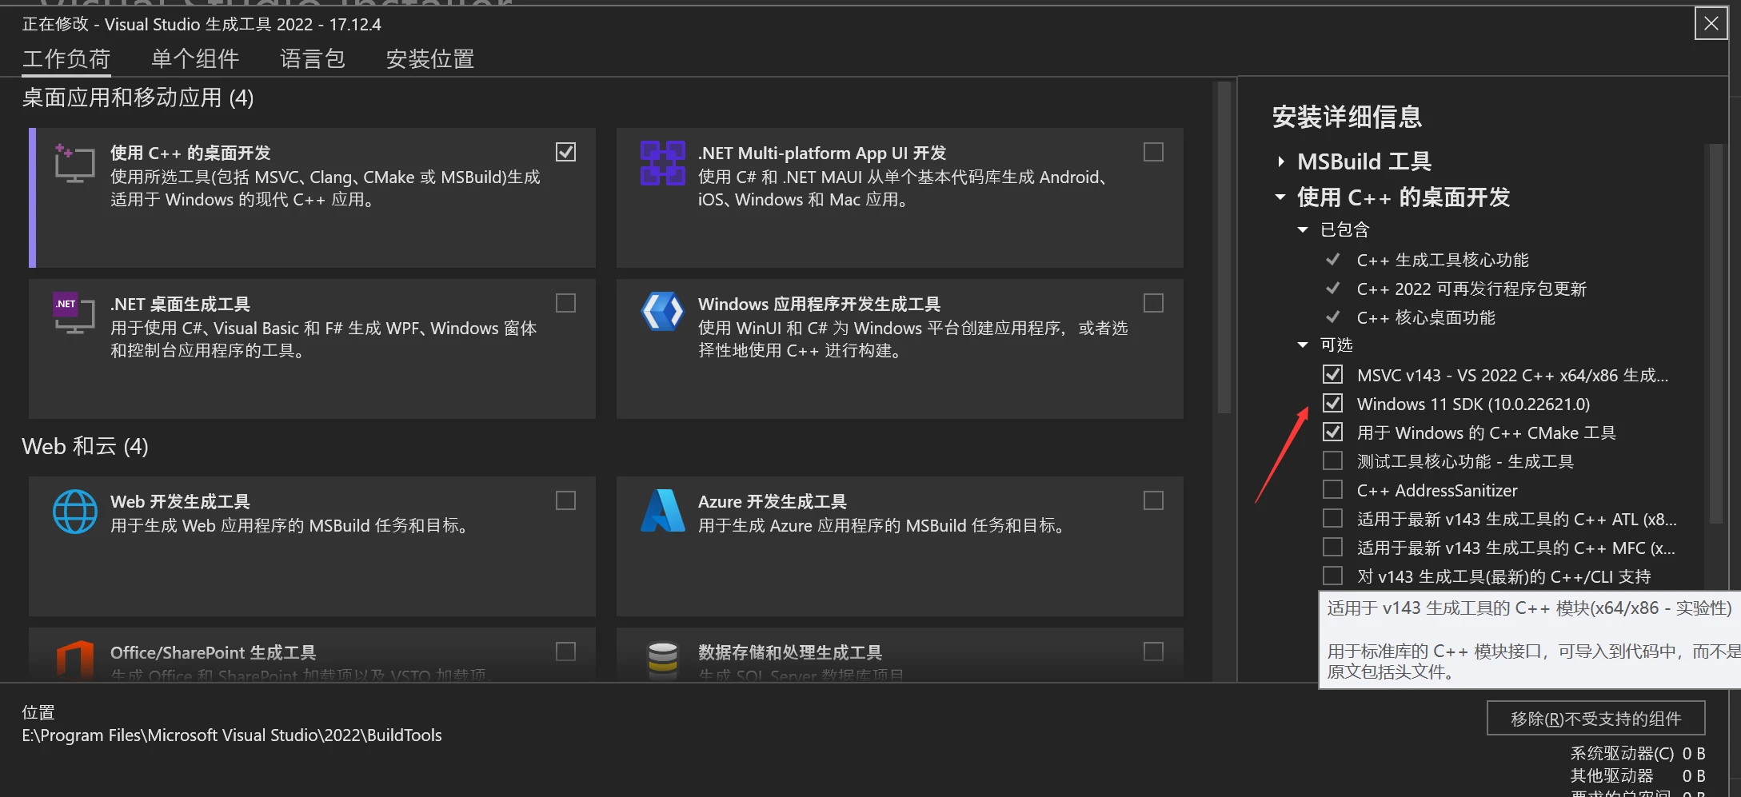The width and height of the screenshot is (1741, 797).
Task: Click the C++ desktop development monitor icon
Action: (x=74, y=163)
